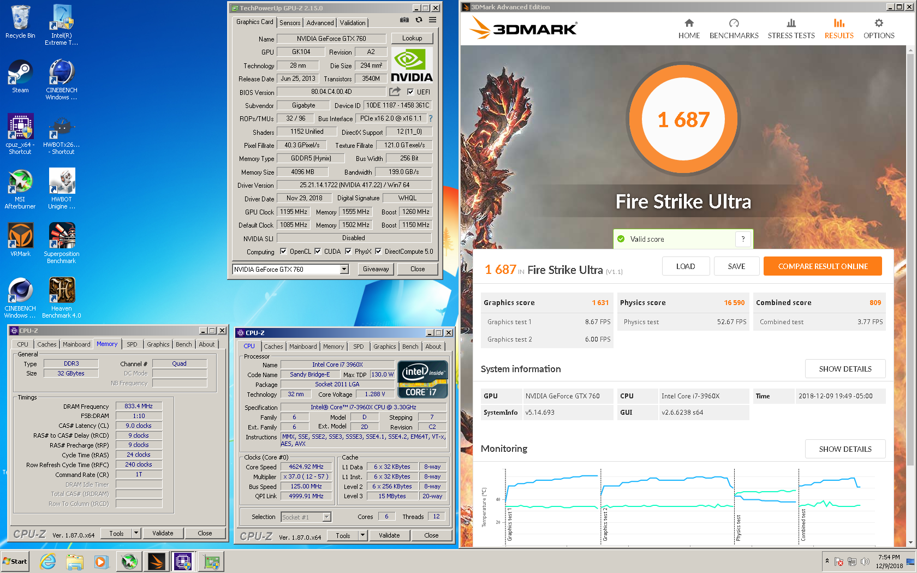Select Mainboard tab in right CPU-Z window
This screenshot has width=917, height=573.
pos(303,347)
